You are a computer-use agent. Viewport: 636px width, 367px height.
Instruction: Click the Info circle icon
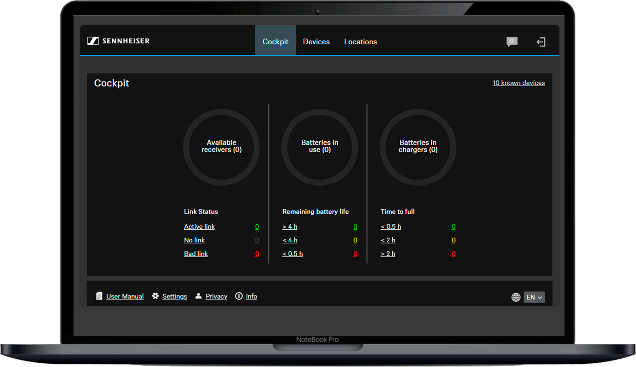pos(239,296)
